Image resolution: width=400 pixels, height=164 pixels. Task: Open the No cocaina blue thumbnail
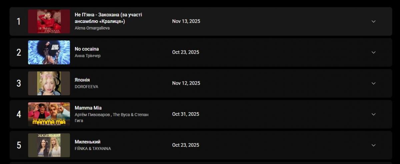(49, 52)
